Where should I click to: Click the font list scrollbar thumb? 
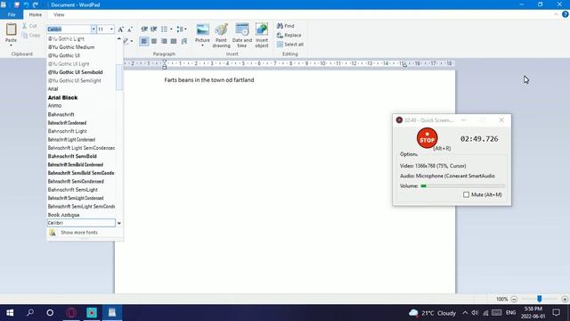coord(119,78)
